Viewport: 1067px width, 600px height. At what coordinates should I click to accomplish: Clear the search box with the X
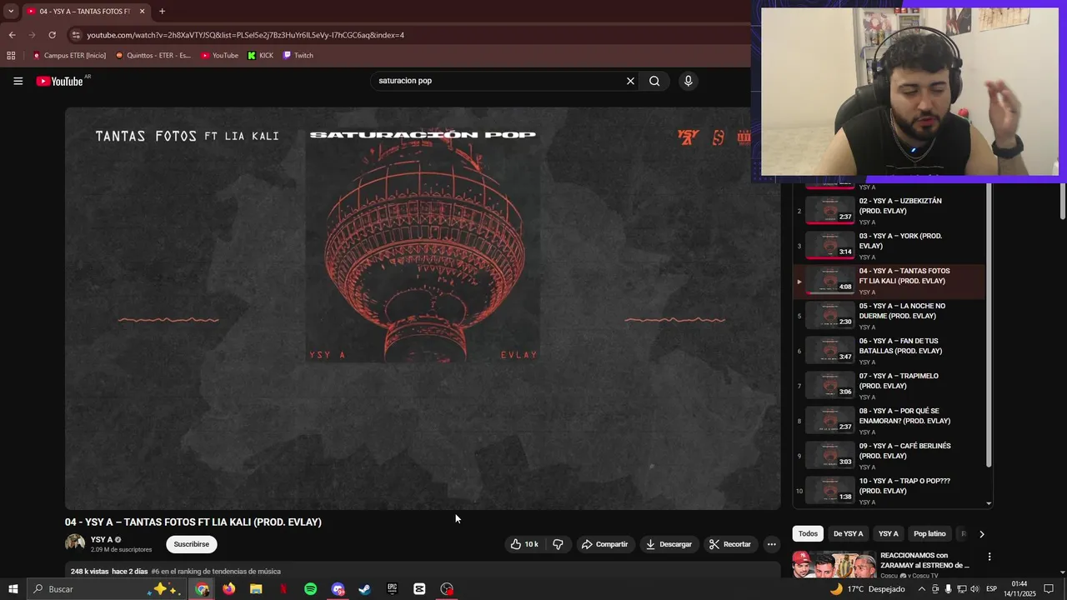[630, 81]
